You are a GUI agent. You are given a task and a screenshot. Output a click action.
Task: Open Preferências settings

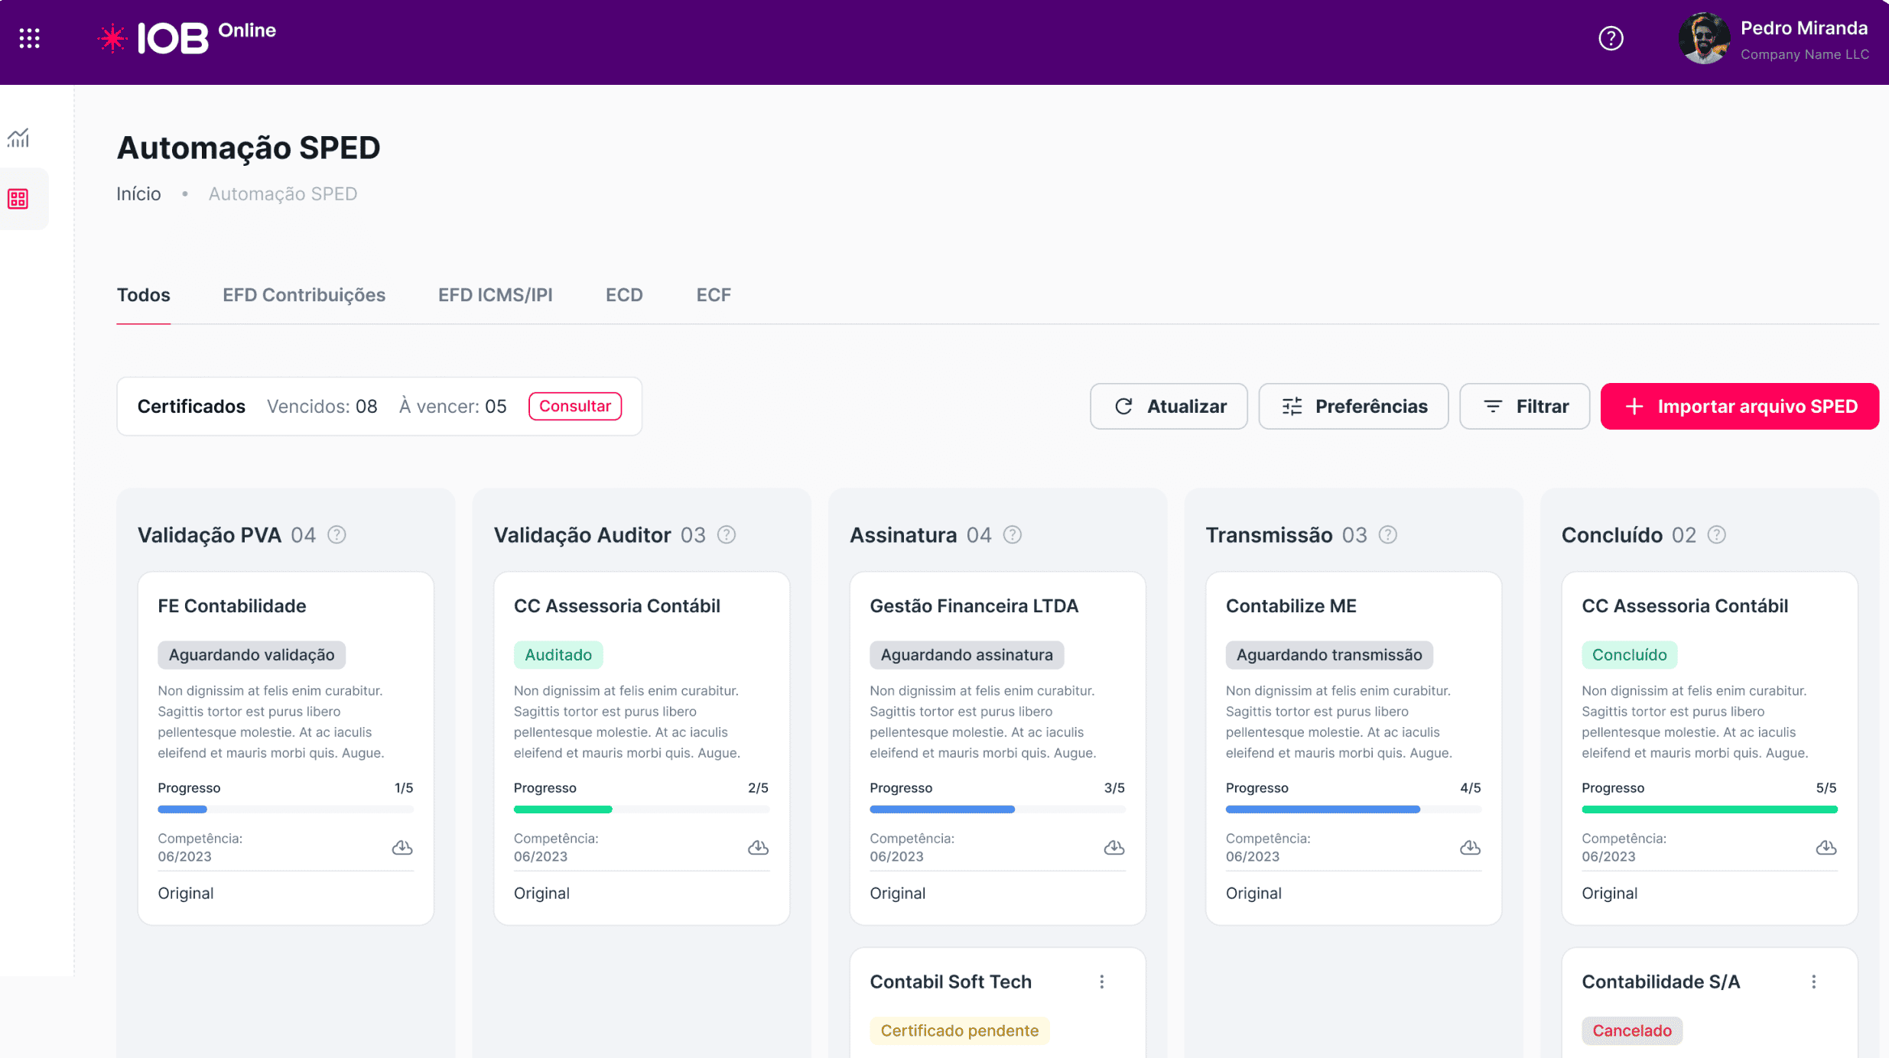tap(1354, 406)
